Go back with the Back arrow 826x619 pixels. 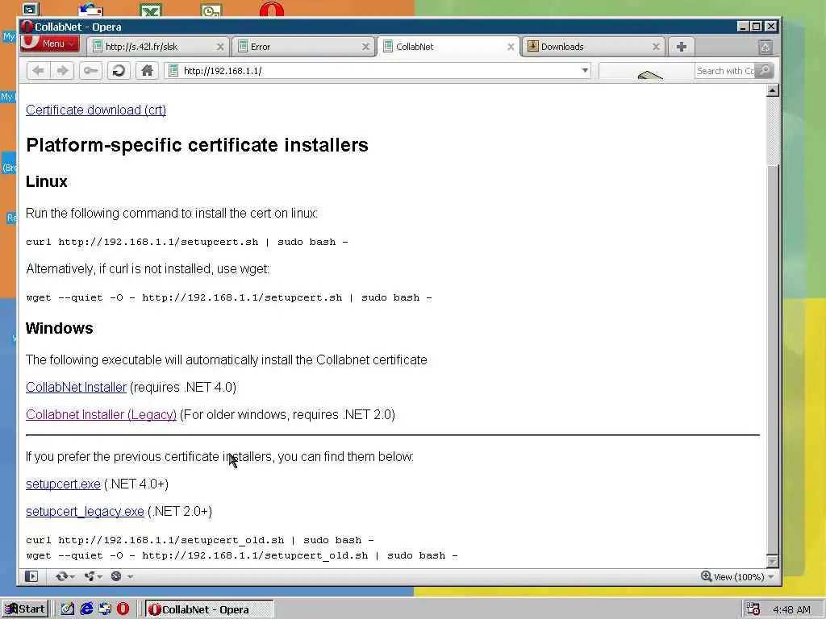38,71
